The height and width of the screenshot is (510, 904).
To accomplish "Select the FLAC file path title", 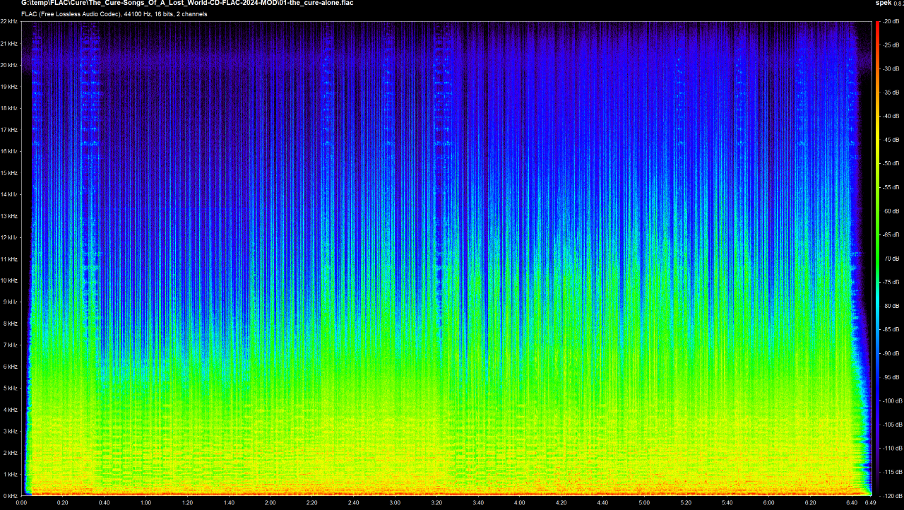I will click(187, 3).
